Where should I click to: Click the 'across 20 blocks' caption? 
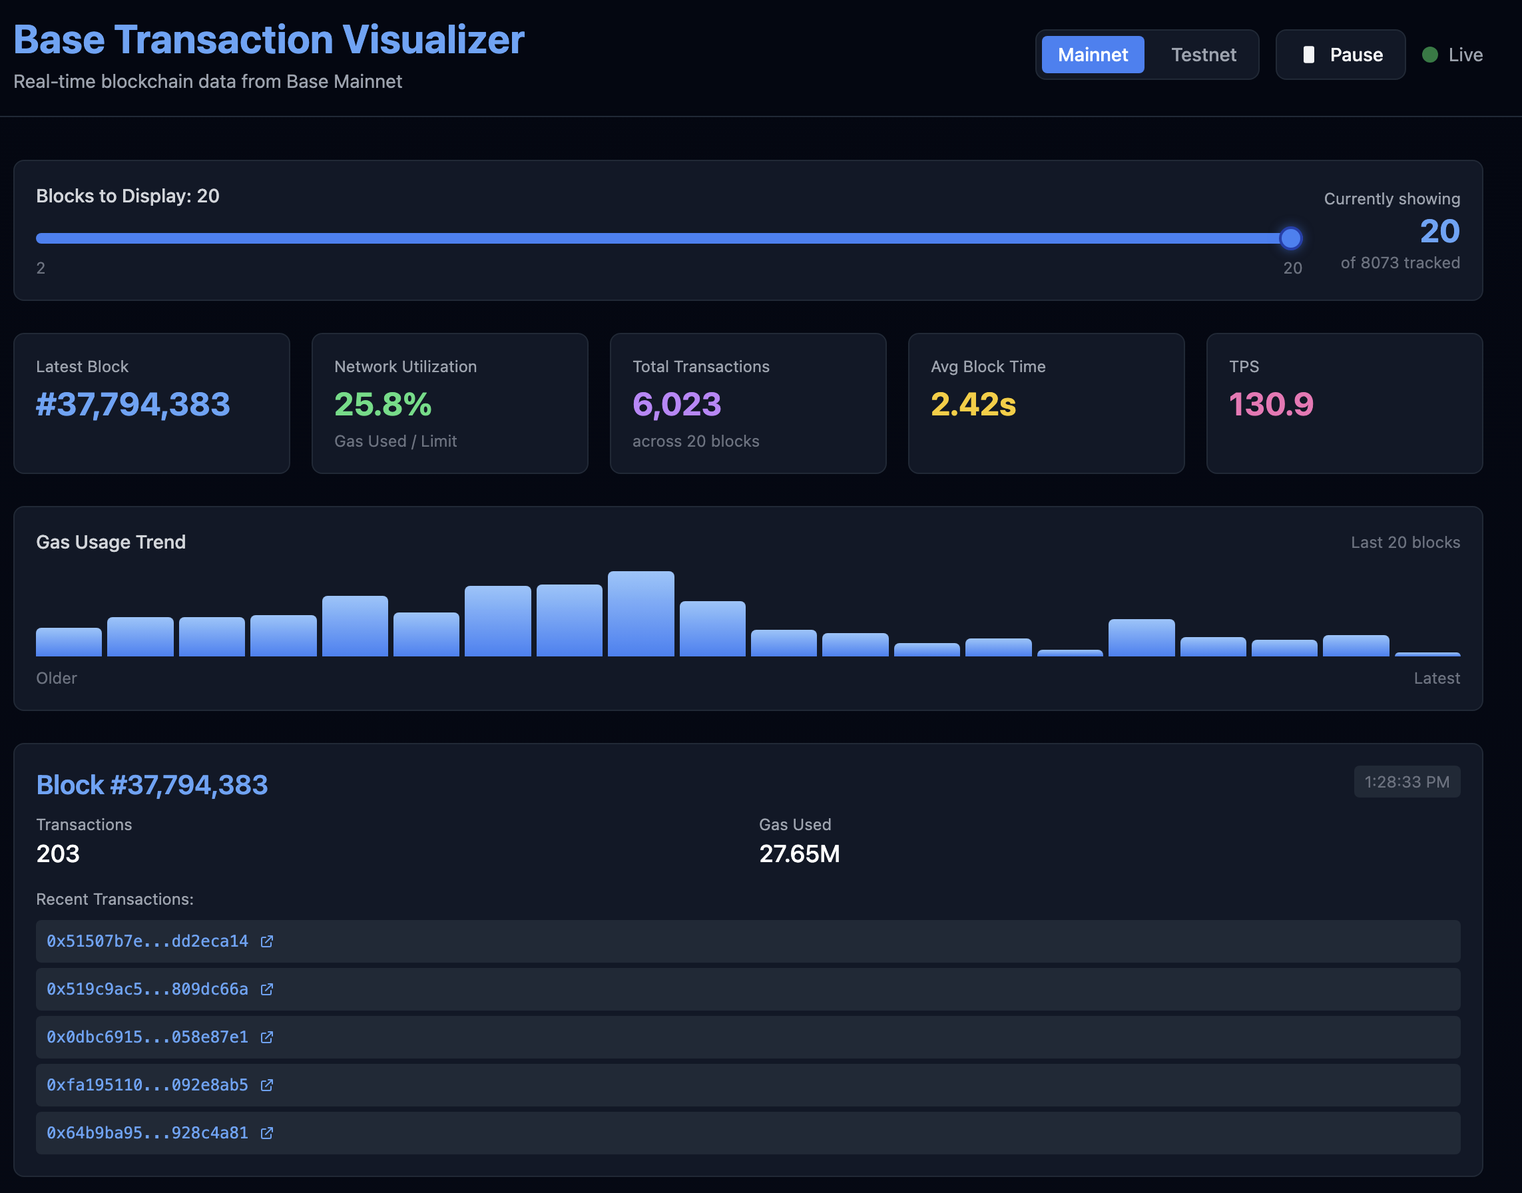[x=696, y=441]
